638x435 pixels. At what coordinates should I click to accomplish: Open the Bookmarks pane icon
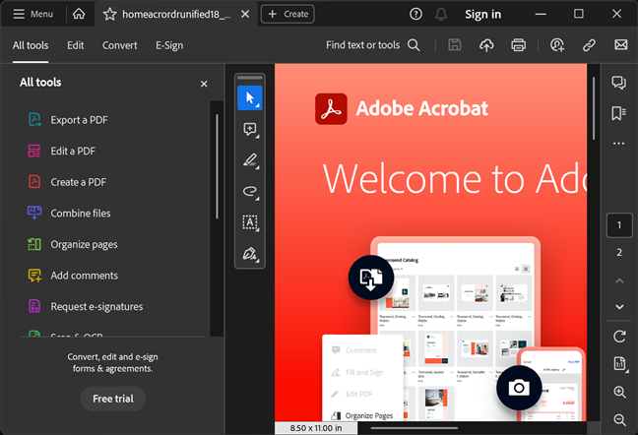(619, 113)
